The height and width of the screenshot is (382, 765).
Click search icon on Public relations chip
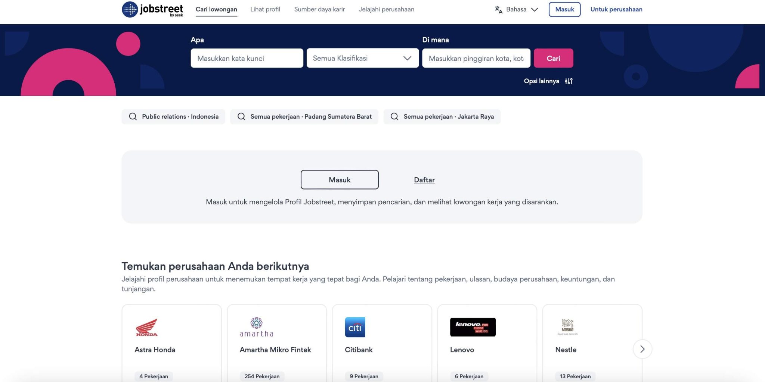133,117
